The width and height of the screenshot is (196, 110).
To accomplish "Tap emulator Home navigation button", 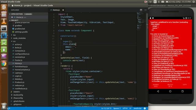I will click(170, 91).
